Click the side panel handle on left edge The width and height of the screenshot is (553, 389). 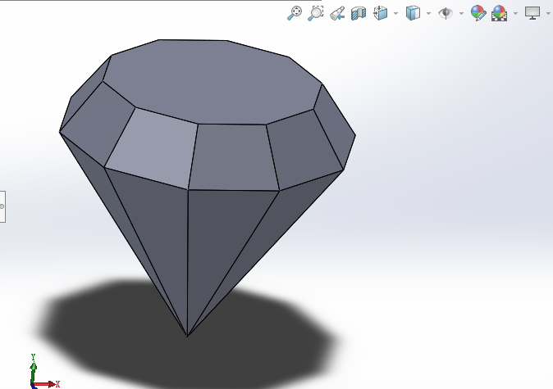coord(2,206)
